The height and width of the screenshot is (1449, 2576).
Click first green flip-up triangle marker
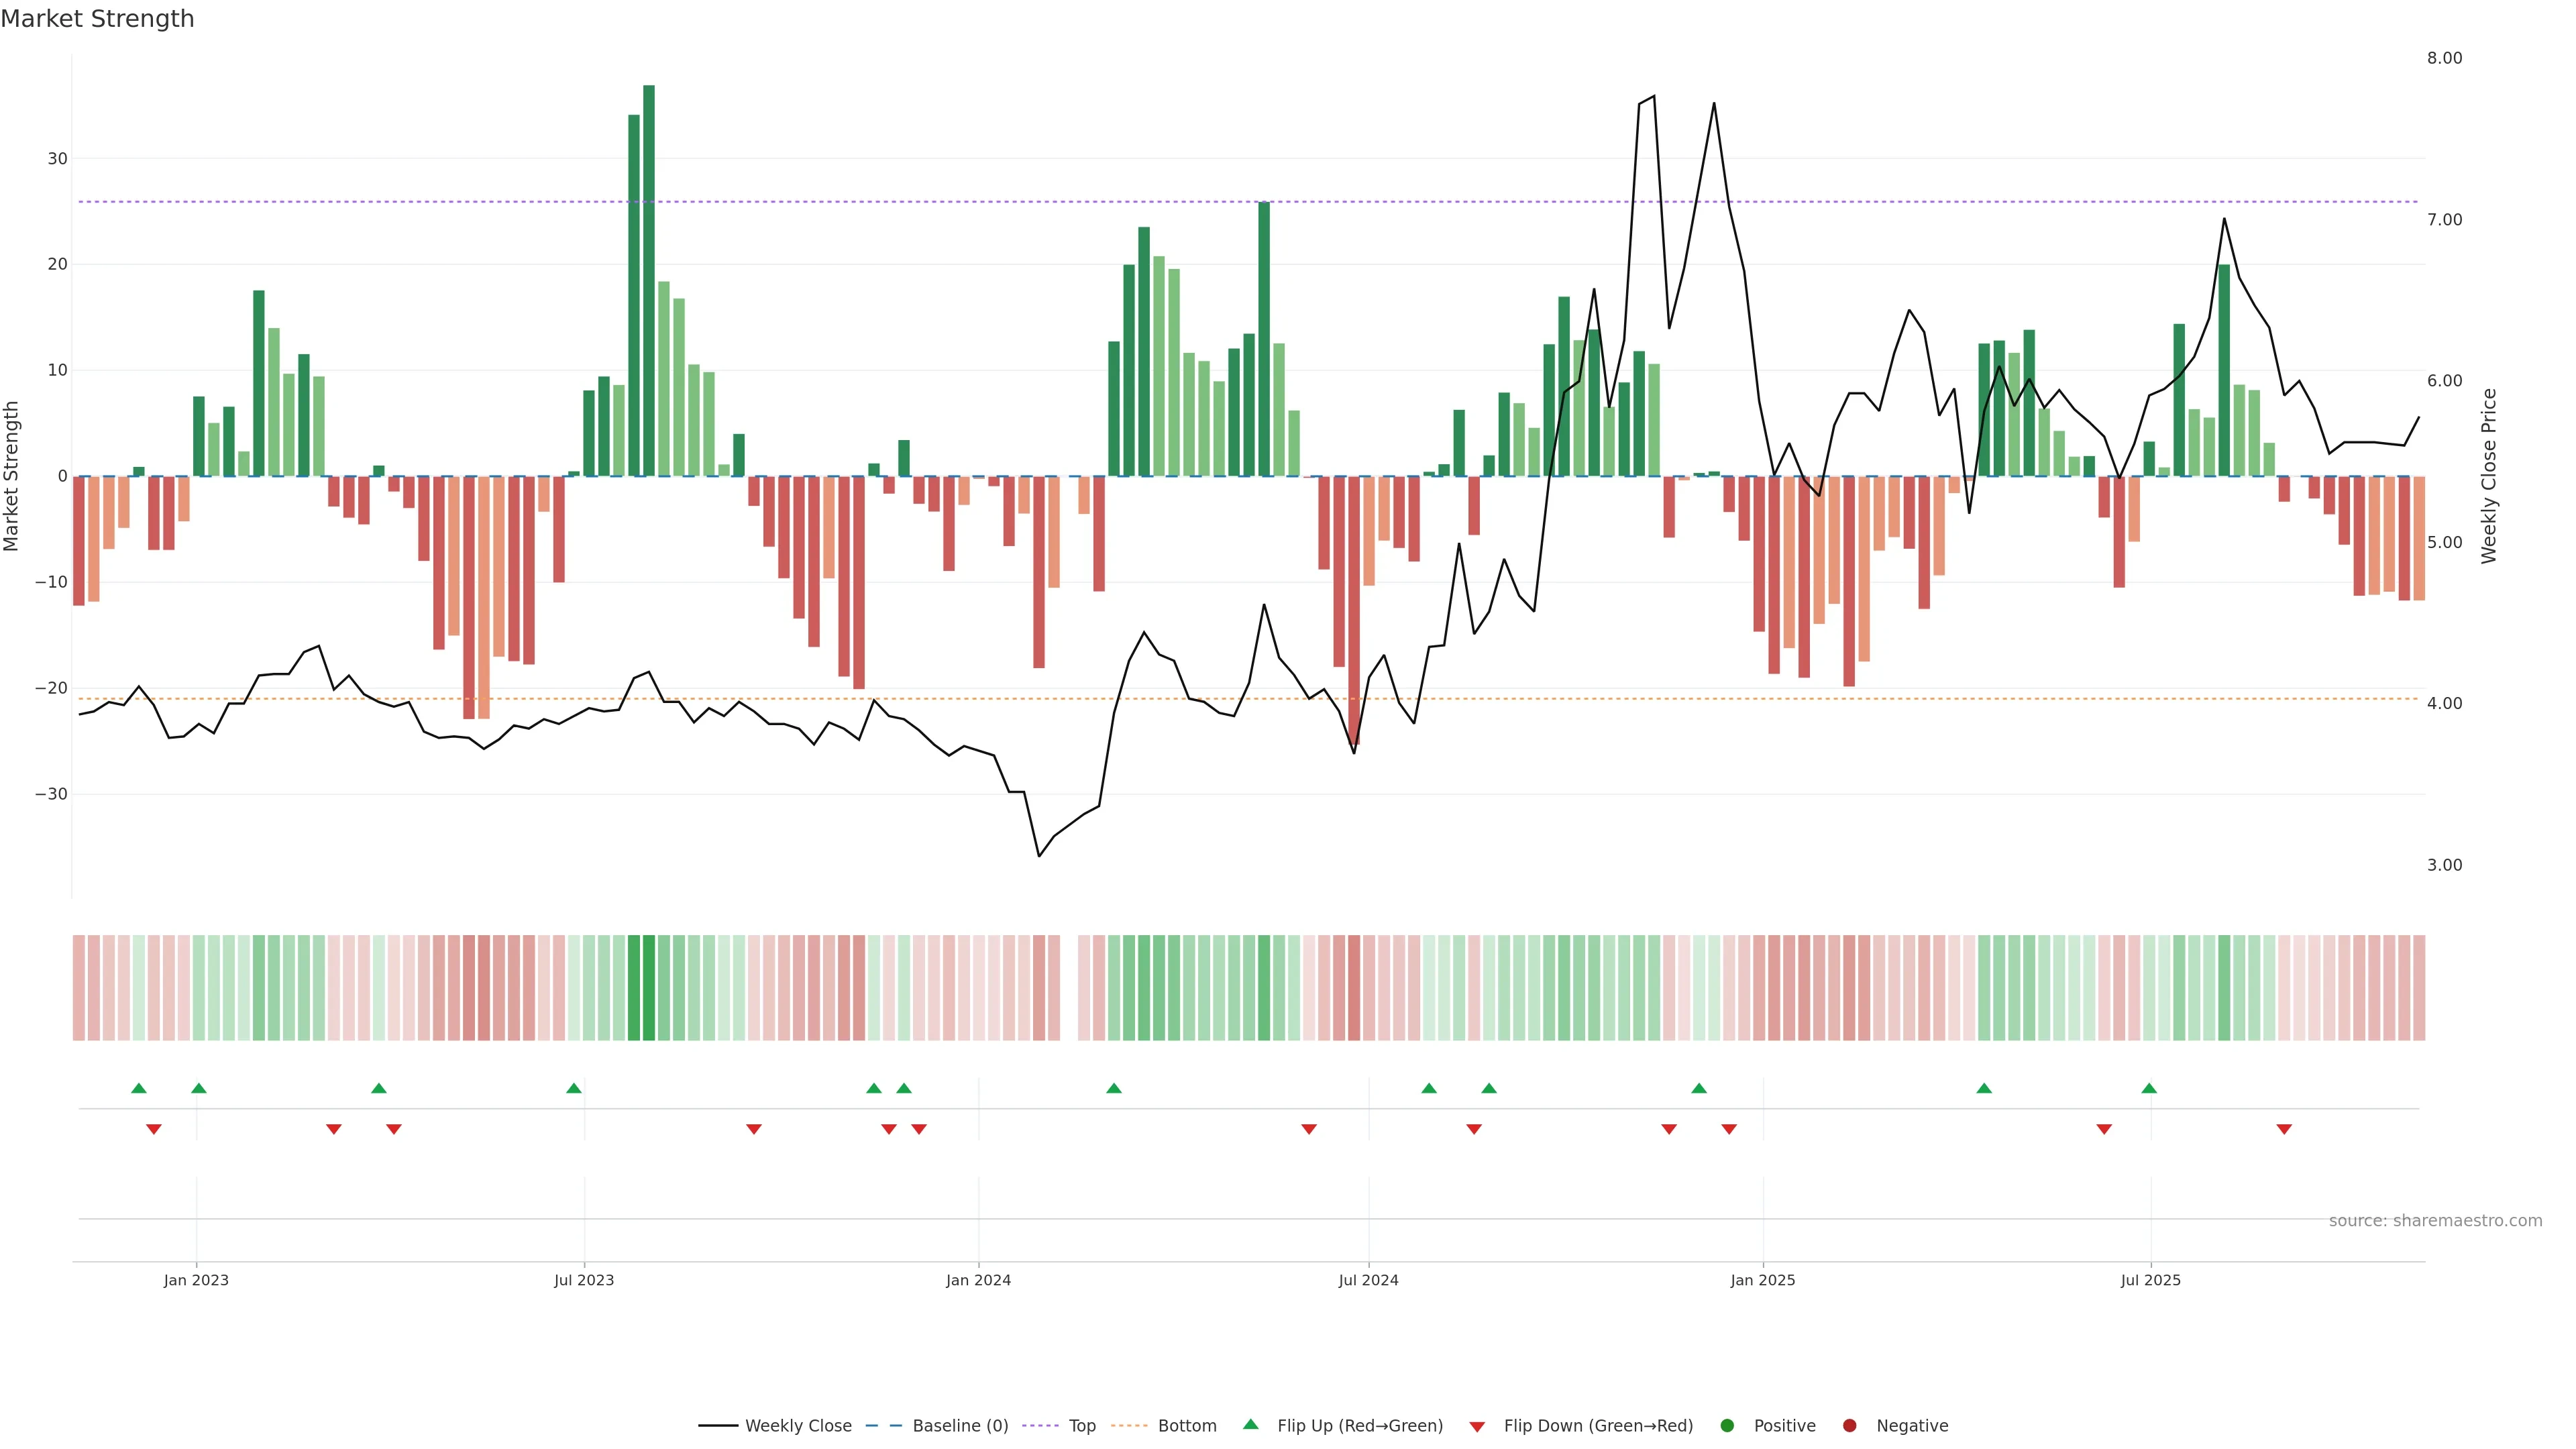tap(139, 1088)
